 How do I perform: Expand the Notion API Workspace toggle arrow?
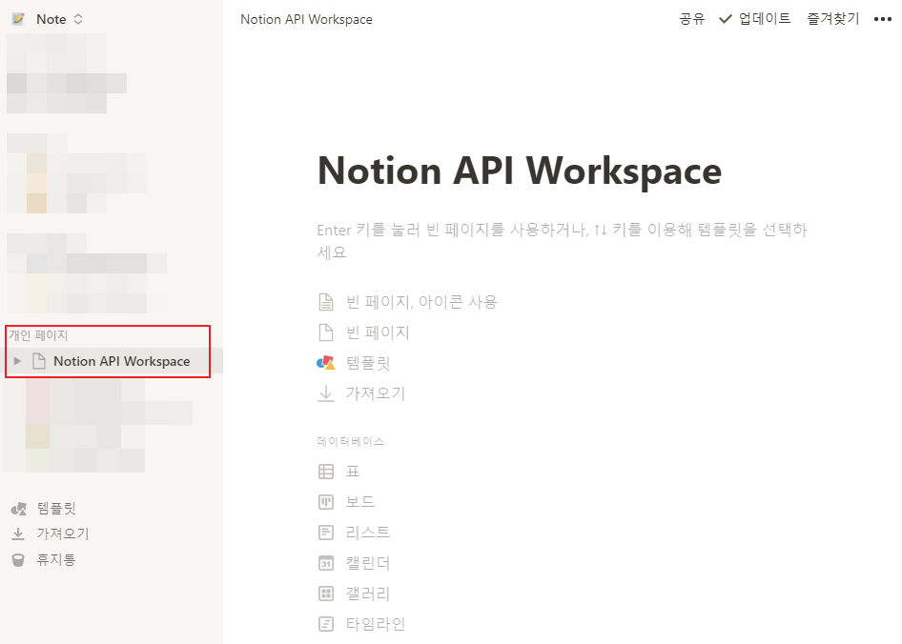(x=17, y=361)
